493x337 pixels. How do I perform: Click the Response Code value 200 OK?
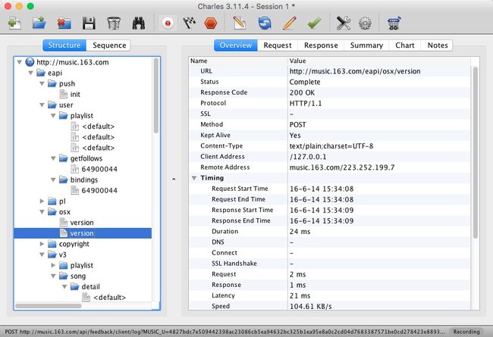[302, 92]
